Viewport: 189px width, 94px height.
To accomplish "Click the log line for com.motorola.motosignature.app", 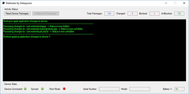I will click(x=43, y=29).
